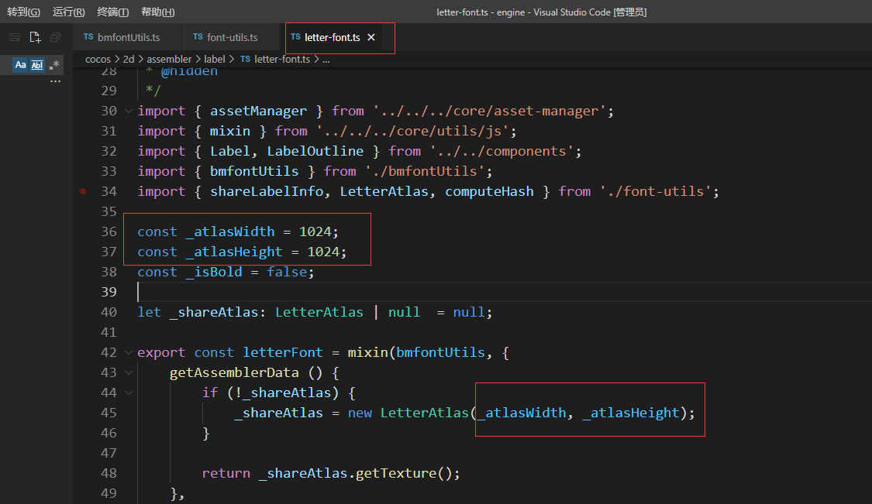872x504 pixels.
Task: Toggle Match Whole Word search option
Action: [x=37, y=65]
